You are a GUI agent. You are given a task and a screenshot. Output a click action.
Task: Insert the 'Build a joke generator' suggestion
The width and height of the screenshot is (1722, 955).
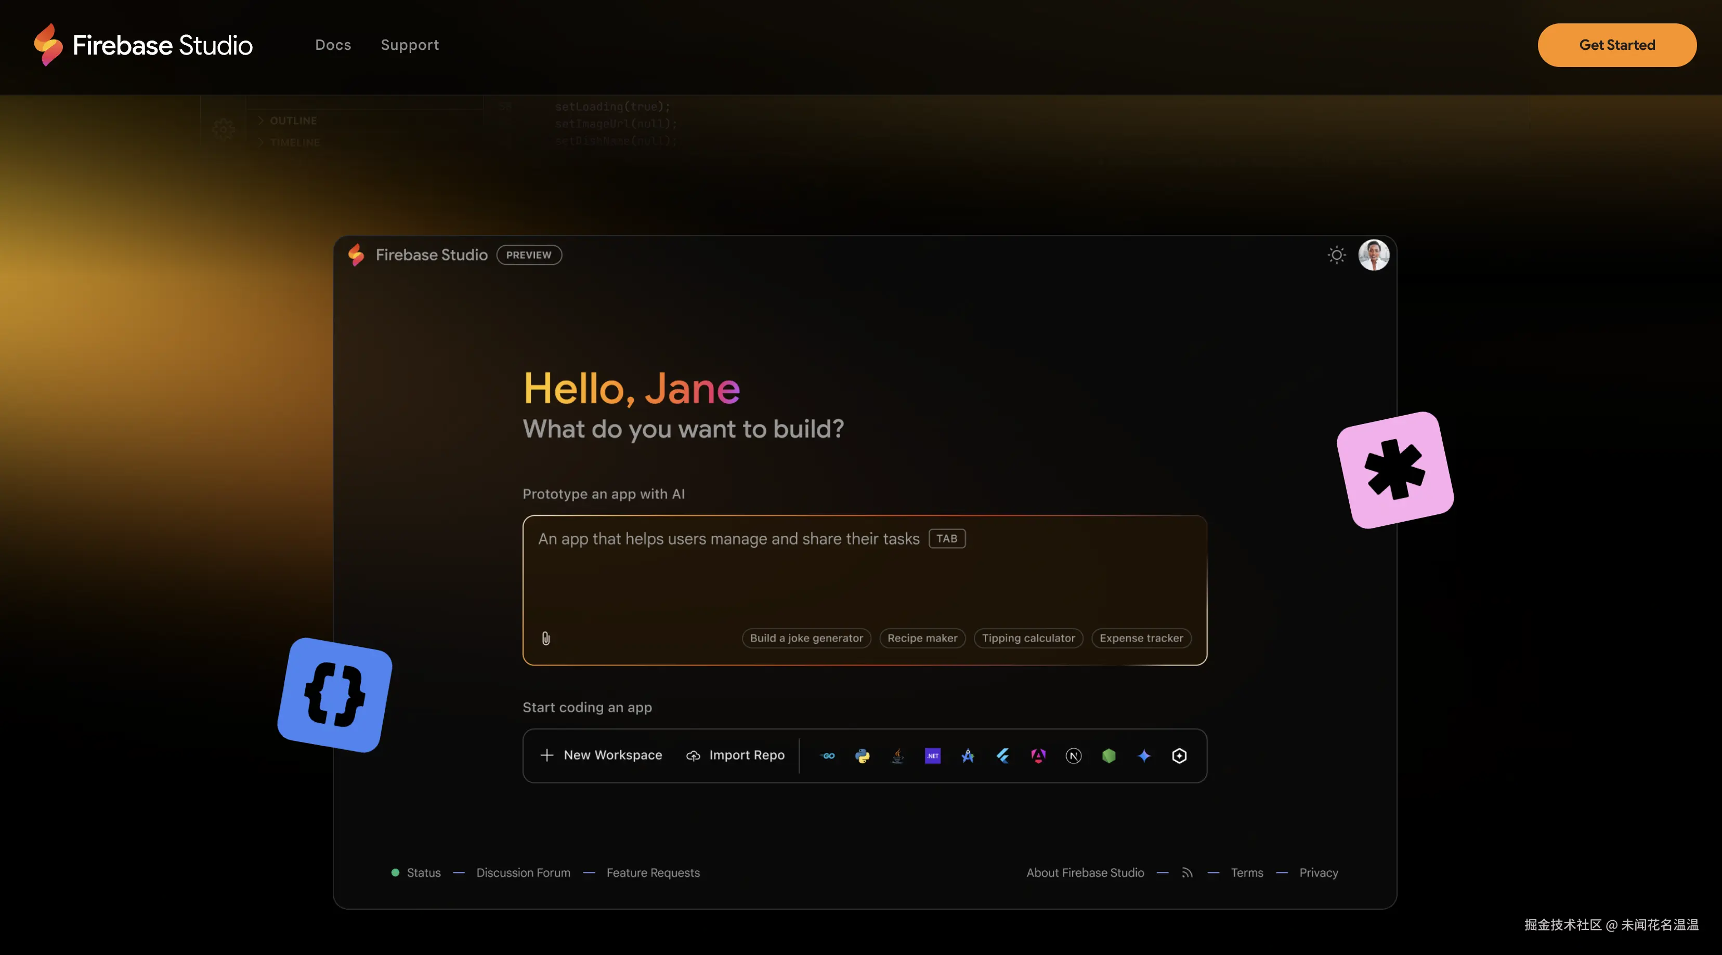[x=806, y=638]
